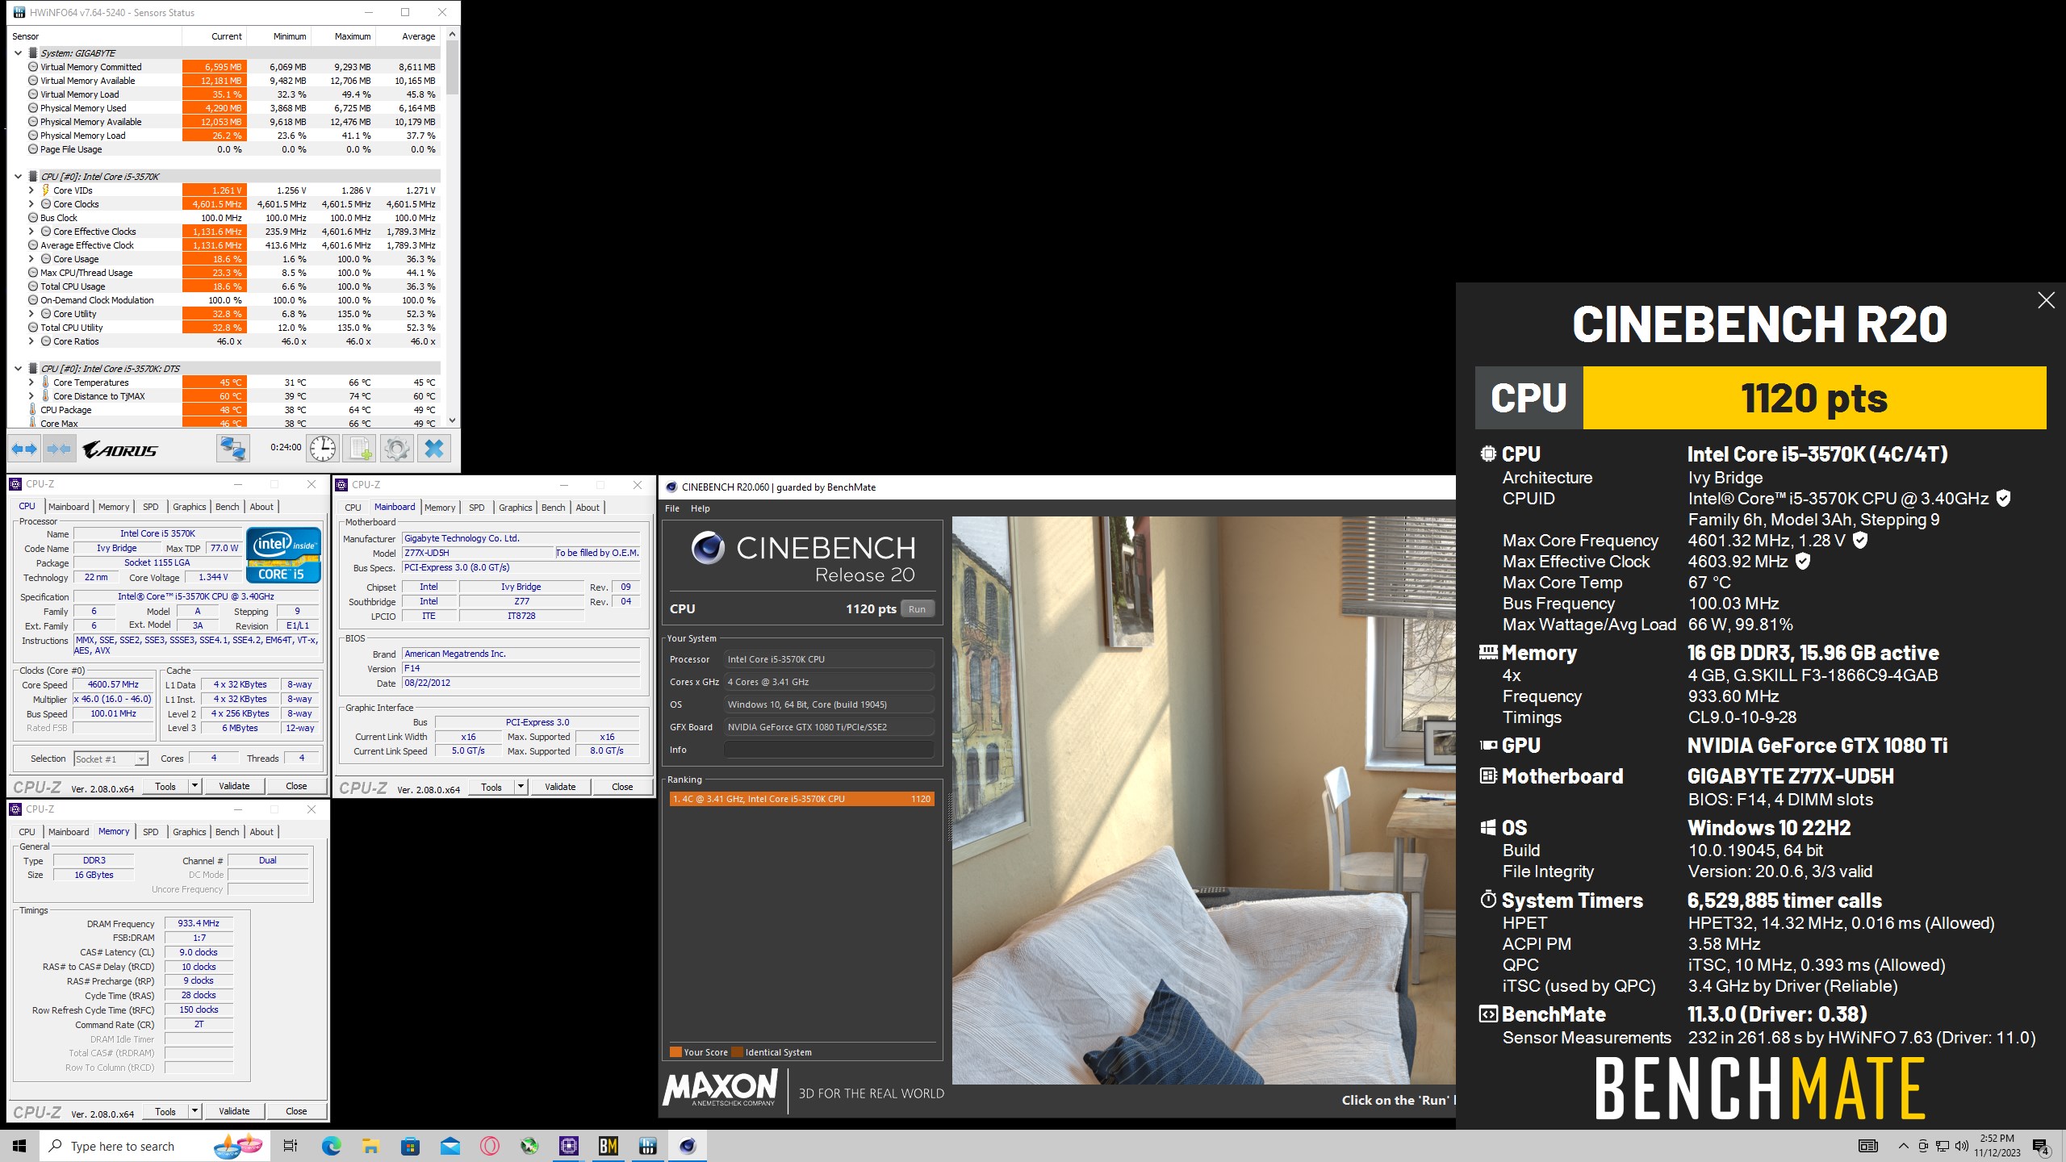2066x1162 pixels.
Task: Click Tools button in CPU-Z CPU window
Action: pyautogui.click(x=165, y=786)
